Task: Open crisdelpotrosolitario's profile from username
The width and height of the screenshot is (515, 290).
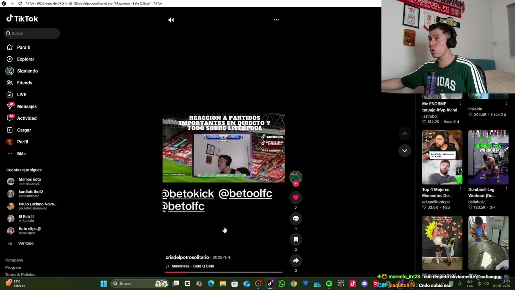Action: (x=187, y=257)
